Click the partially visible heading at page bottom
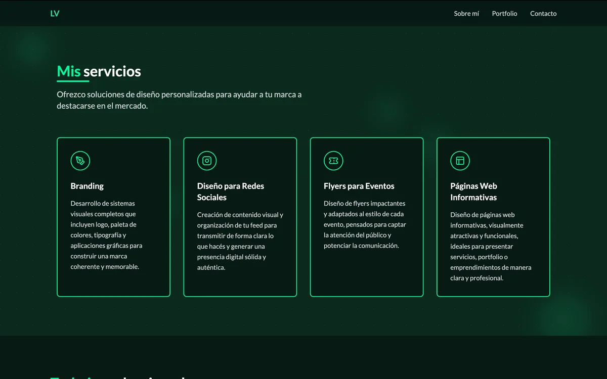This screenshot has width=607, height=379. 117,376
